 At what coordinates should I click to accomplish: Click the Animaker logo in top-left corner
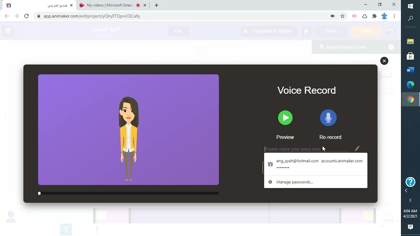point(8,31)
